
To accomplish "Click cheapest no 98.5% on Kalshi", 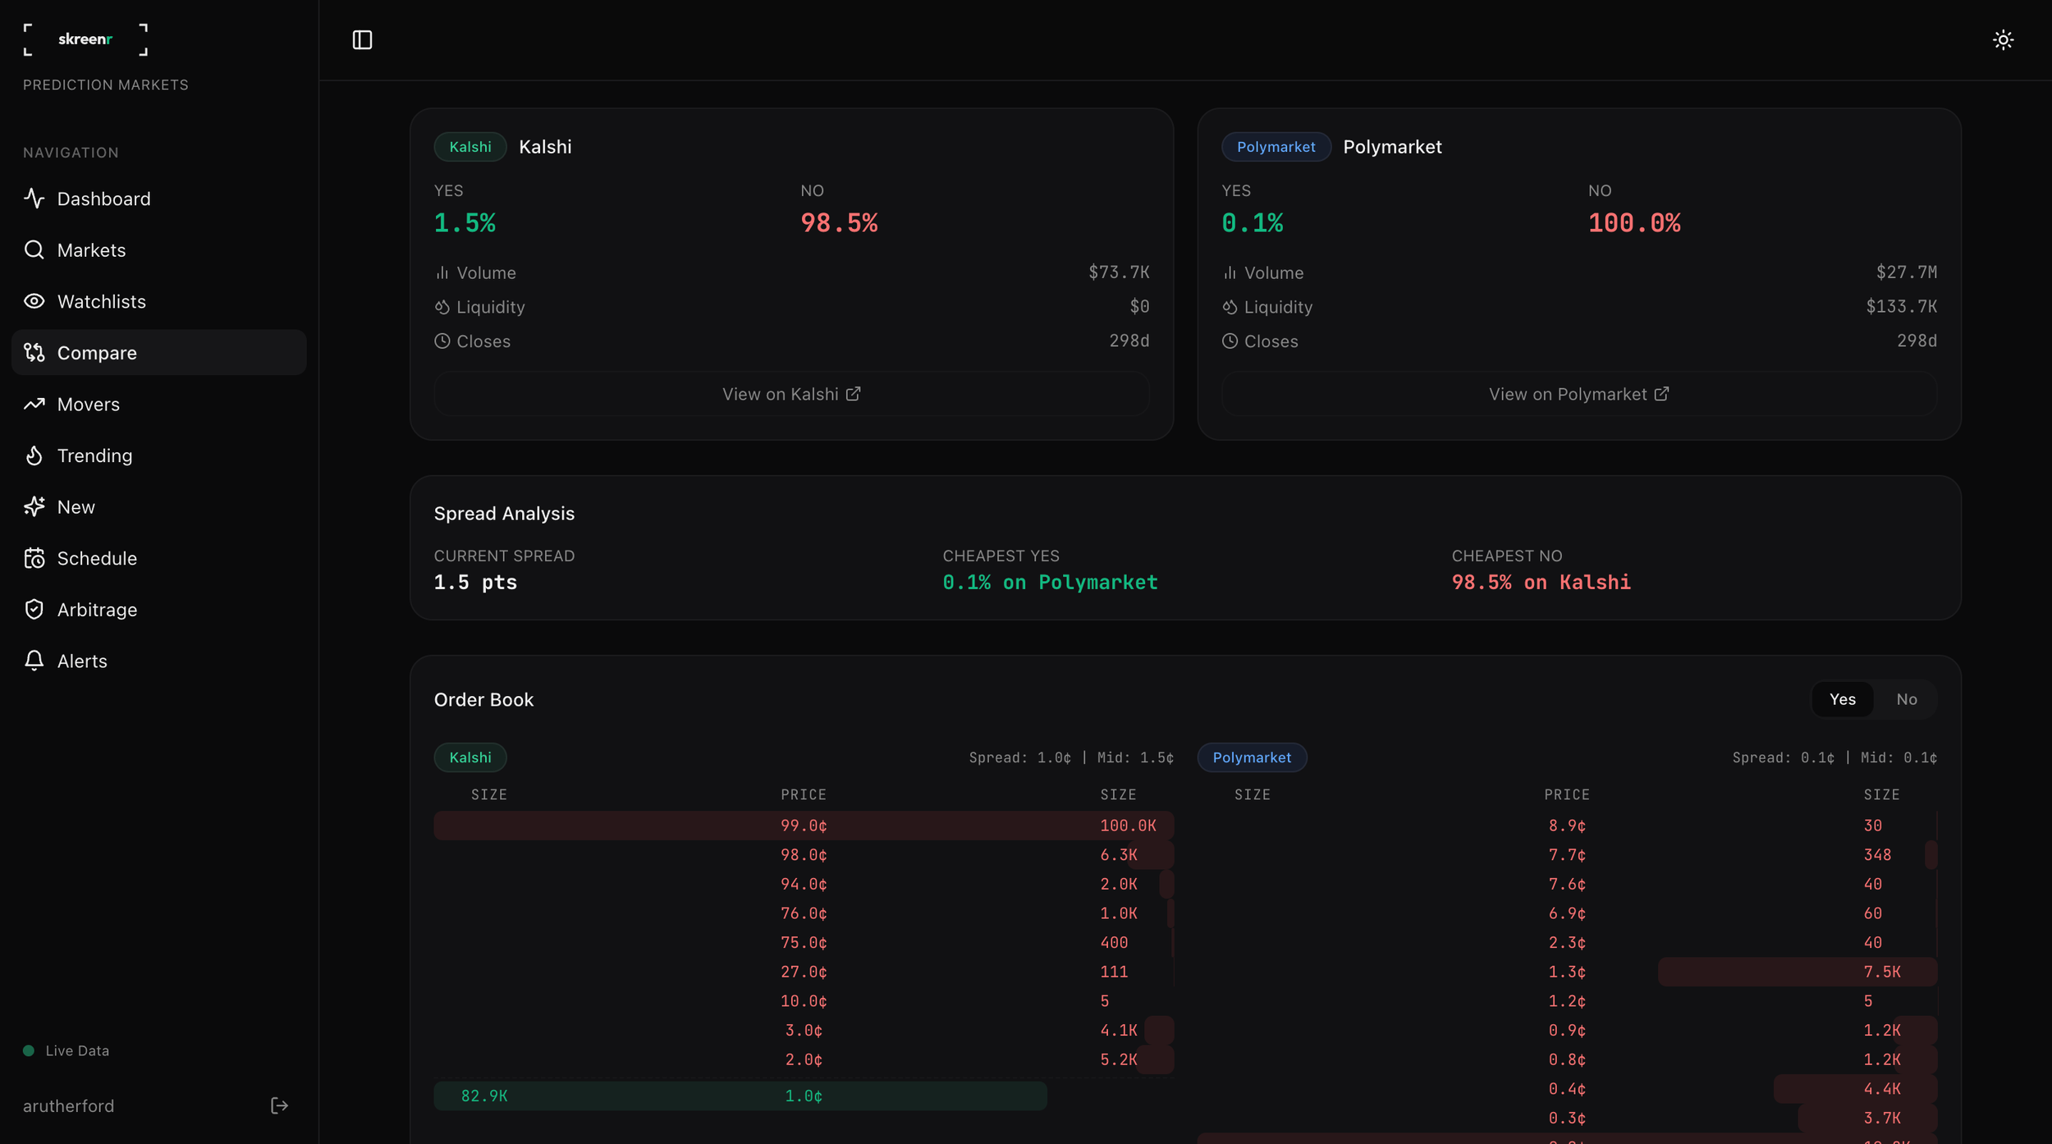I will point(1541,582).
